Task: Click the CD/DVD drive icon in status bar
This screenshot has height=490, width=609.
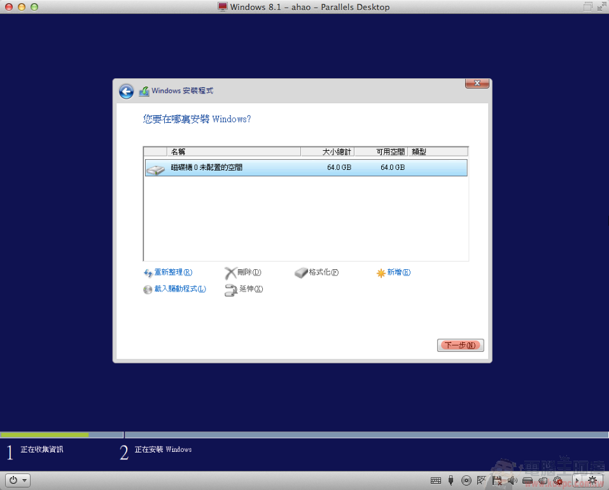Action: click(466, 480)
